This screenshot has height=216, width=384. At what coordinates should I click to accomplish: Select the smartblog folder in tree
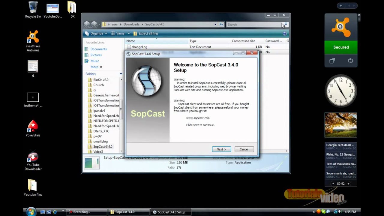(x=100, y=142)
